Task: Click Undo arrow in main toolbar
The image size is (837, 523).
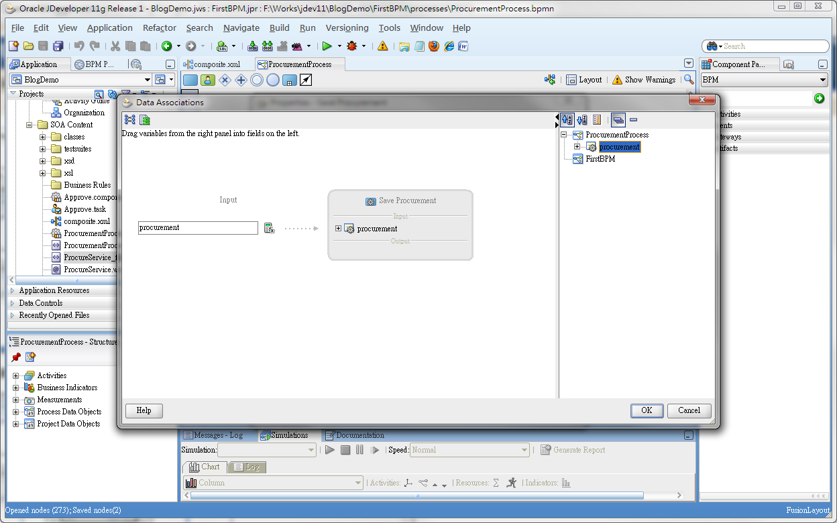Action: (x=79, y=46)
